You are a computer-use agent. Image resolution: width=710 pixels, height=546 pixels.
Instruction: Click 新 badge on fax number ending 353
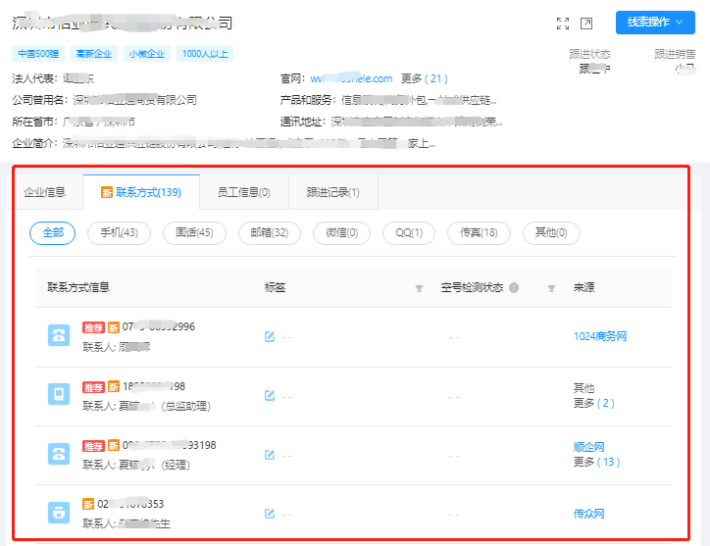point(88,505)
